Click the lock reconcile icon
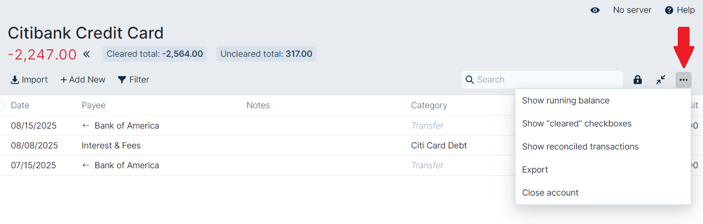This screenshot has height=224, width=703. 637,80
